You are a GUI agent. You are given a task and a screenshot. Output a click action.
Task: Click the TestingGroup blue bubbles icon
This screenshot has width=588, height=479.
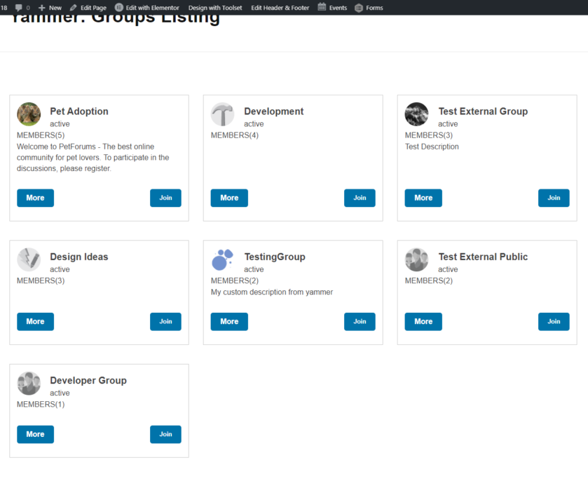point(222,259)
